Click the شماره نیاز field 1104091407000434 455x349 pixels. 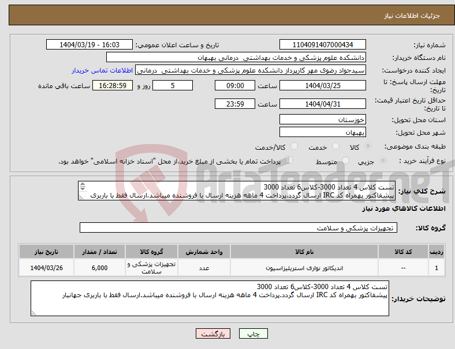323,44
